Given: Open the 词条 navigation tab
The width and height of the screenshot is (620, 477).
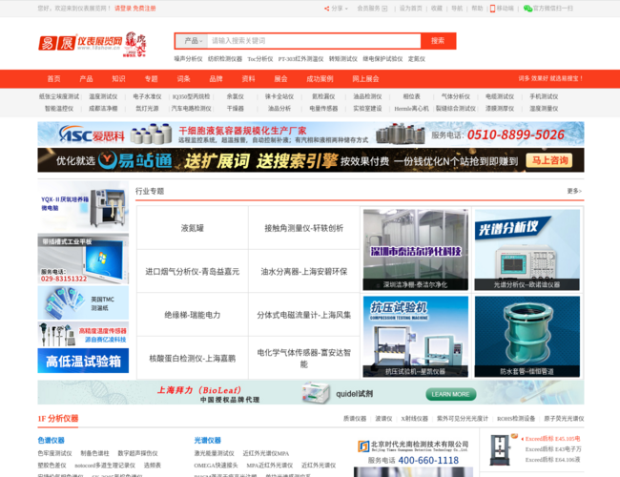Looking at the screenshot, I should pyautogui.click(x=183, y=79).
